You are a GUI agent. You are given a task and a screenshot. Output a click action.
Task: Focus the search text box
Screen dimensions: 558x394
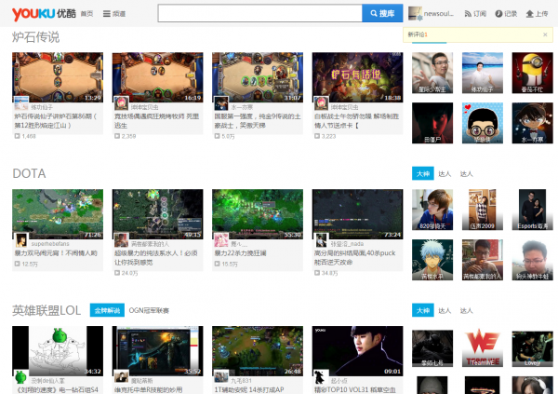260,13
